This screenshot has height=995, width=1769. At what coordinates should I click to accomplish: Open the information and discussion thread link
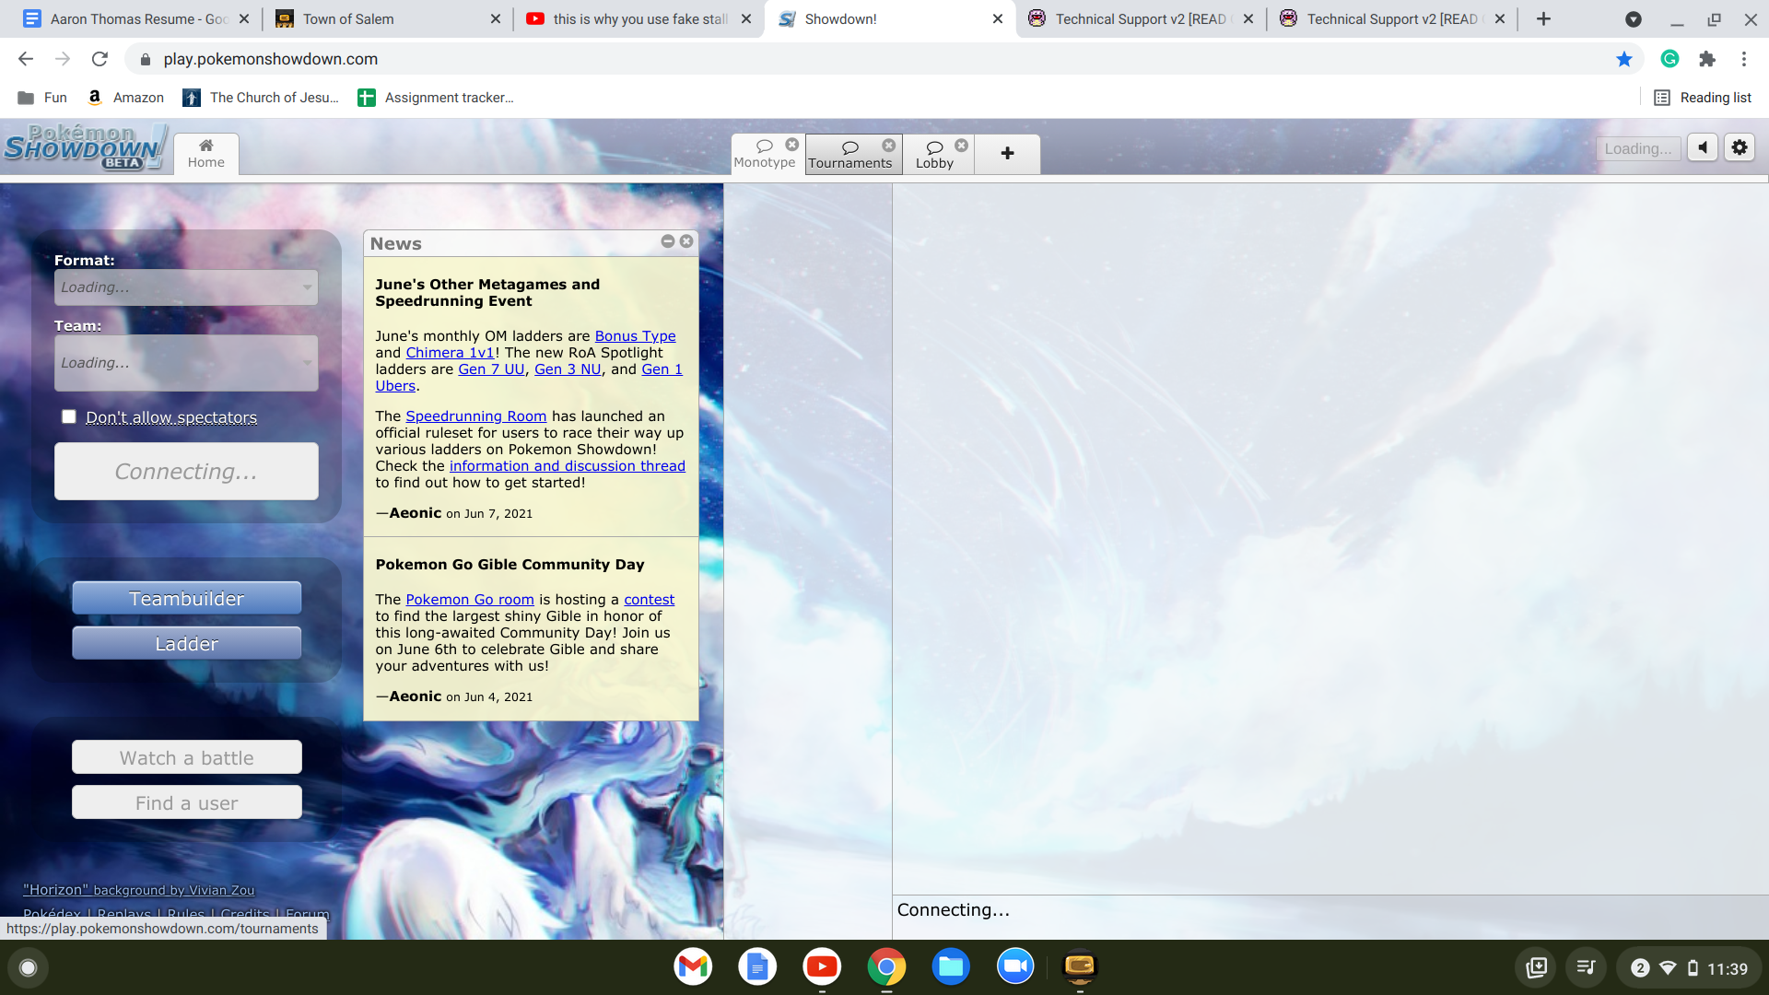(567, 466)
